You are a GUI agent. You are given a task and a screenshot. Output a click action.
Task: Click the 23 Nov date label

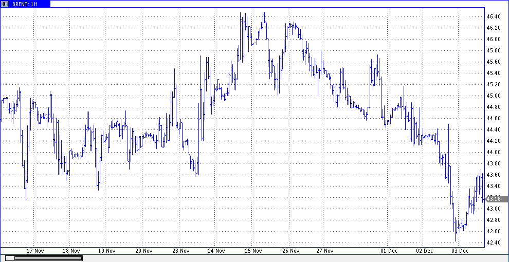tap(180, 251)
